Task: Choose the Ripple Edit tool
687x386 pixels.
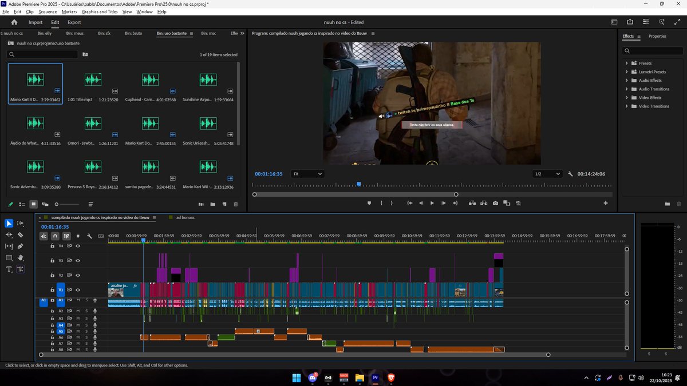Action: 9,234
